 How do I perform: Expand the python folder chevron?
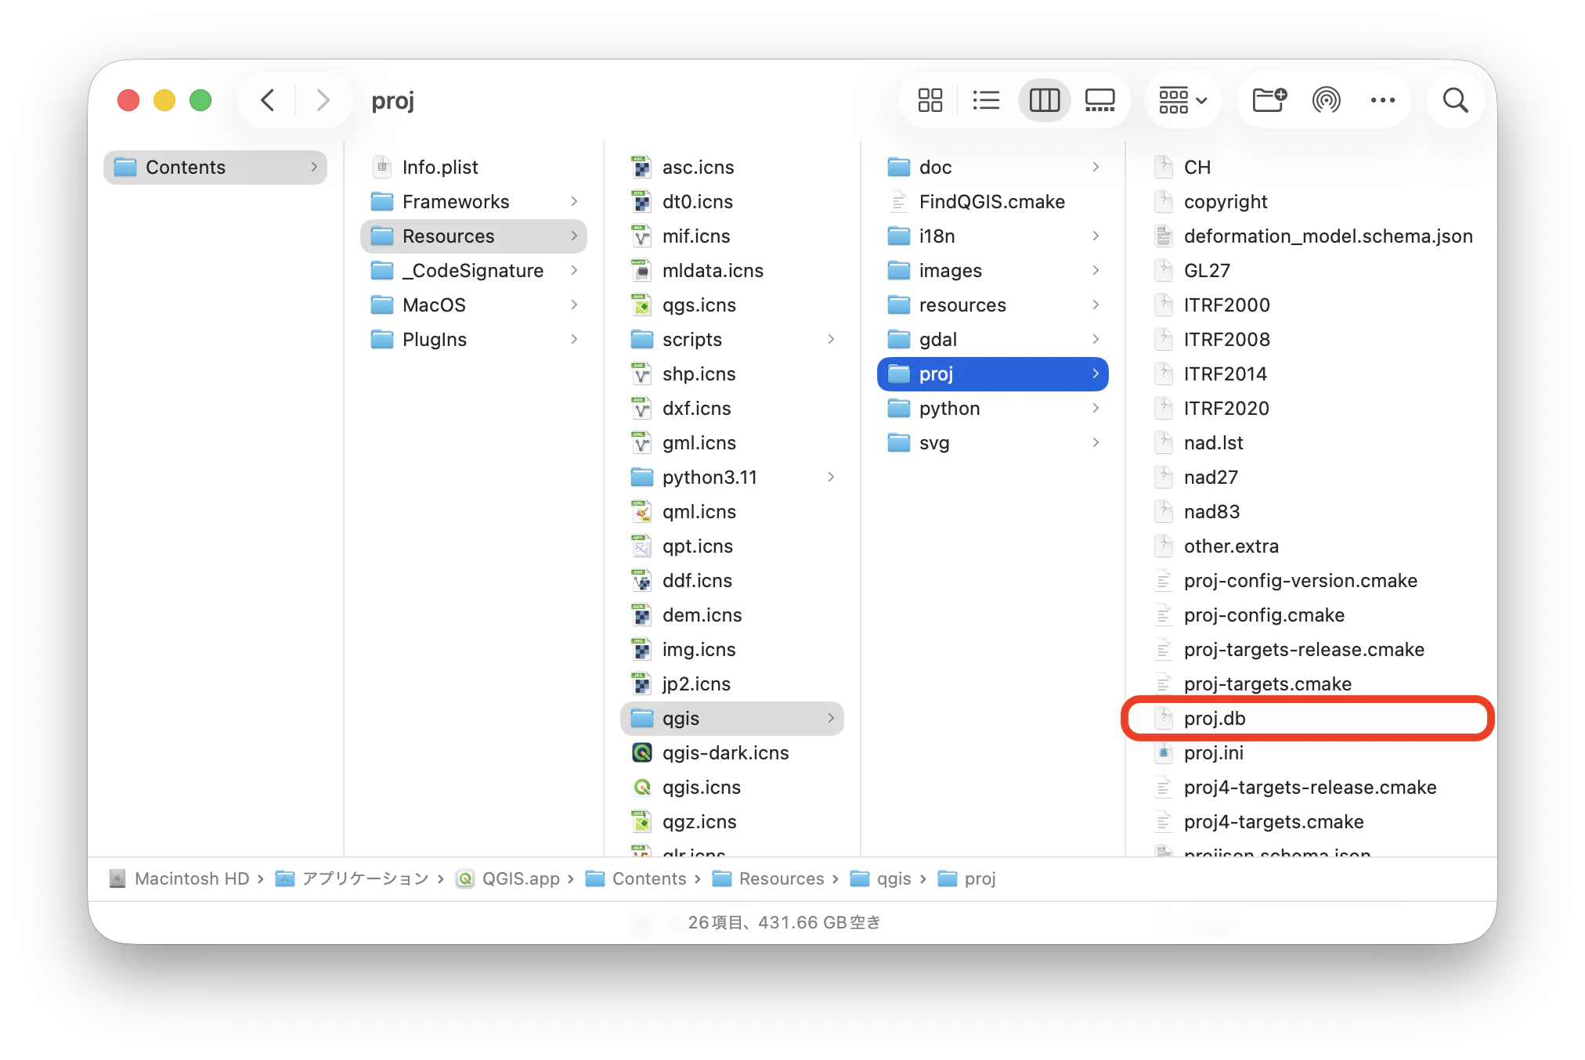[1096, 409]
